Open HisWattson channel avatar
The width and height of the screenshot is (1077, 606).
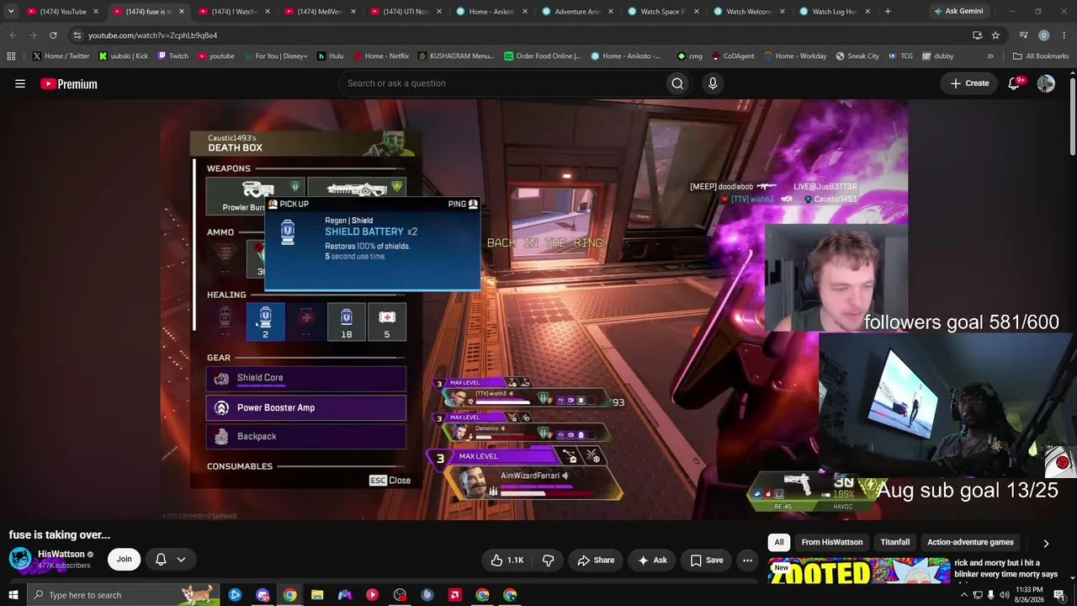pos(20,559)
